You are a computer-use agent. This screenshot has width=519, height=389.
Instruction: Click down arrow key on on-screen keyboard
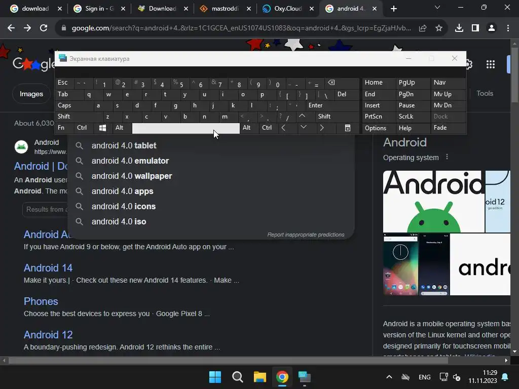[303, 128]
